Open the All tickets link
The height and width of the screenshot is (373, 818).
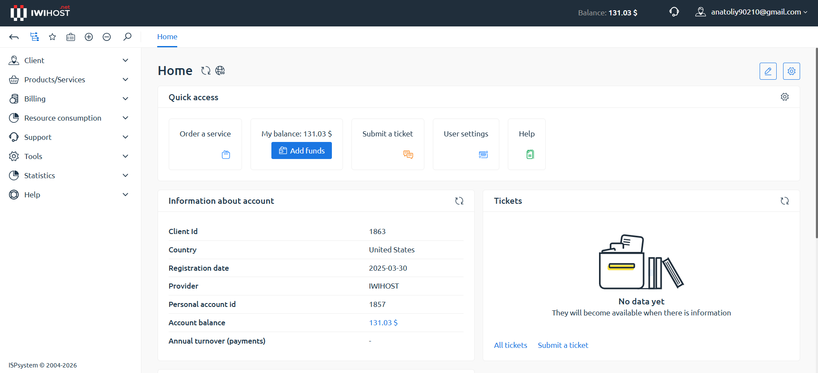[x=510, y=345]
